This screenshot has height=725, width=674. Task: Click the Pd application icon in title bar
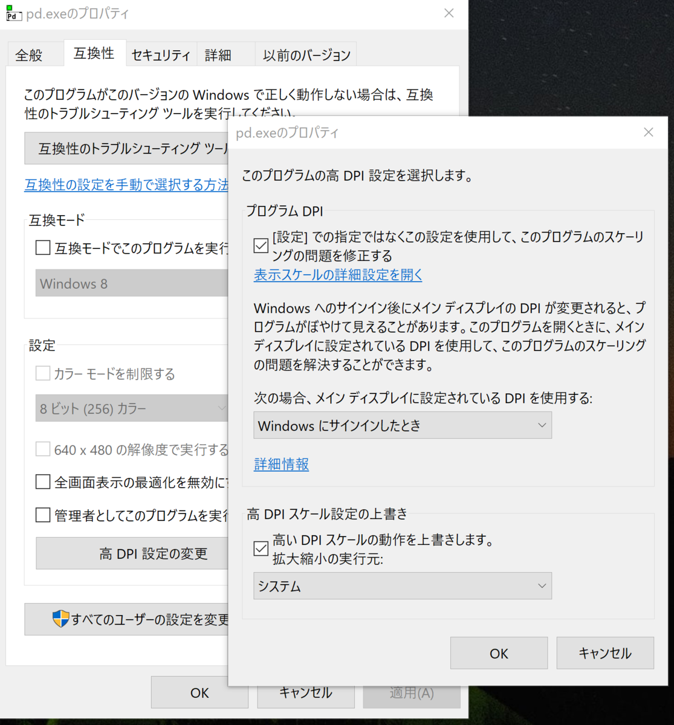(13, 14)
